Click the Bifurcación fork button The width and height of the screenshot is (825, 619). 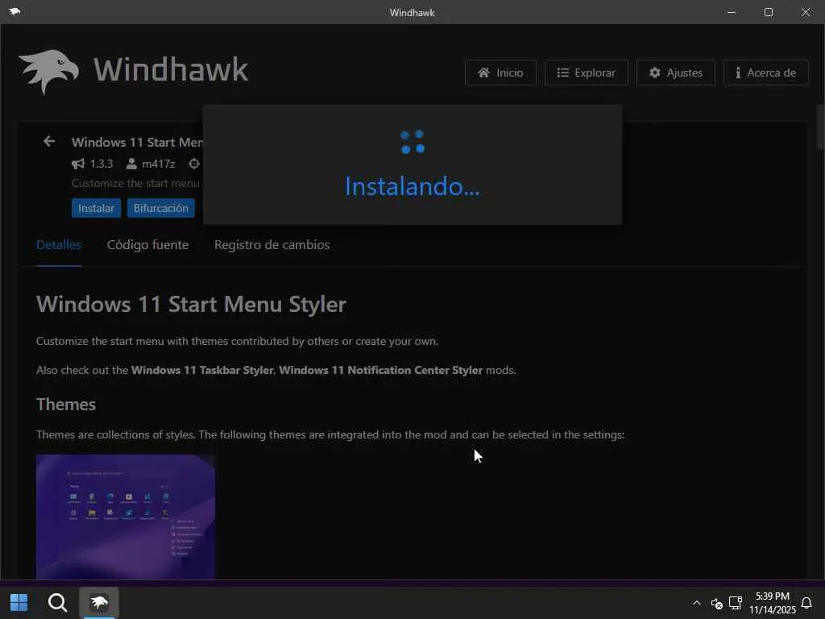pyautogui.click(x=161, y=208)
